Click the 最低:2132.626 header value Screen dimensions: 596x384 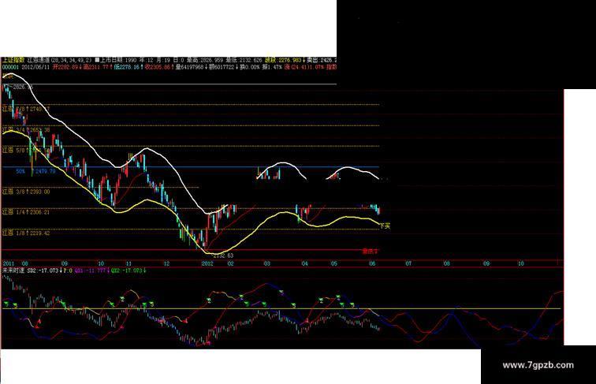point(244,60)
